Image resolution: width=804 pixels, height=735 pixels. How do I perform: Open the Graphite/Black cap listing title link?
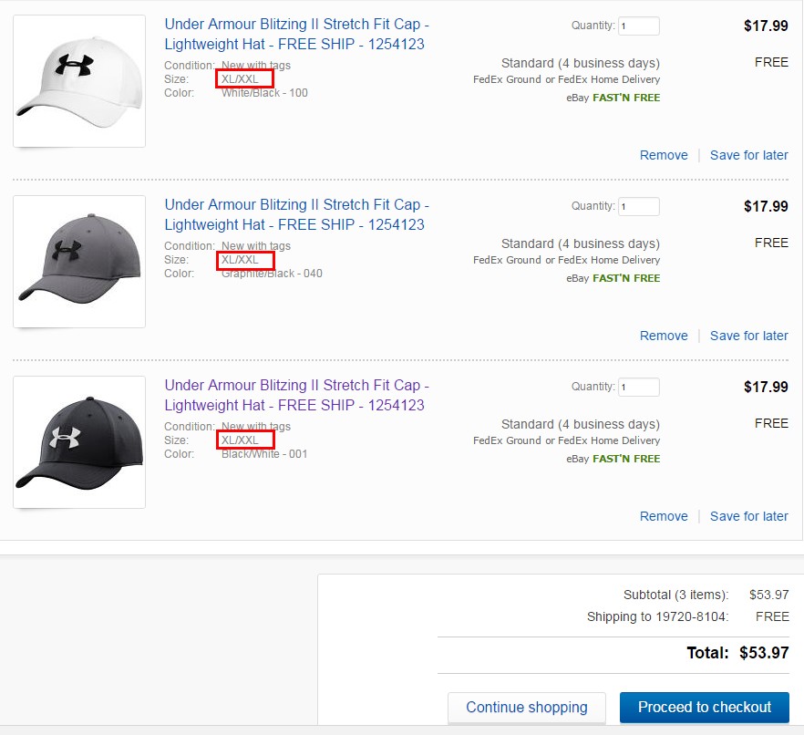point(296,214)
